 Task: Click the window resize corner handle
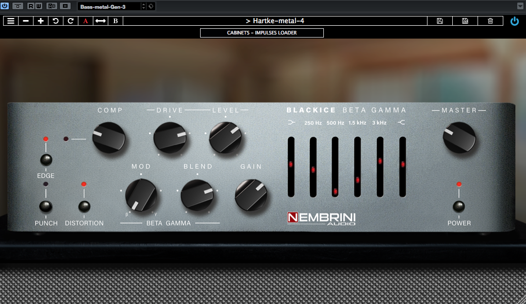tap(522, 300)
